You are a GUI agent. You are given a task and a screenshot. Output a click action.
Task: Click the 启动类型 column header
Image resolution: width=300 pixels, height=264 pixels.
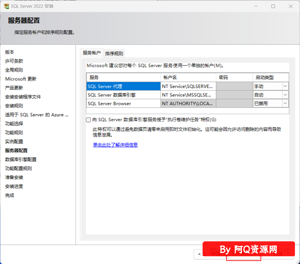(271, 77)
